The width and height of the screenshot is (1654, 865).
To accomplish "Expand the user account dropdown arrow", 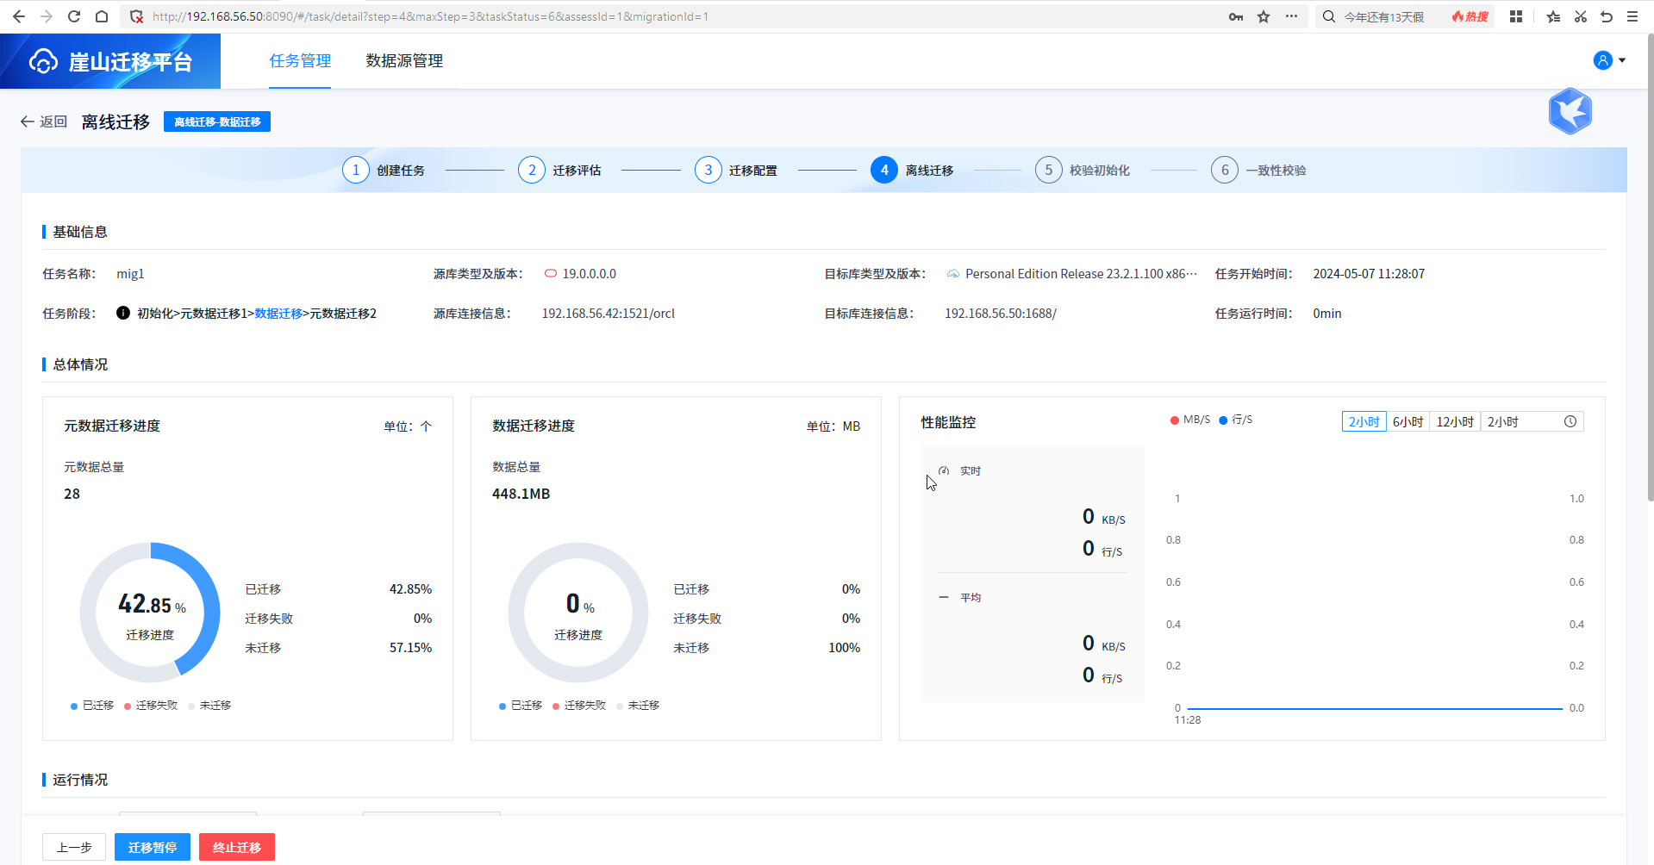I will point(1622,60).
